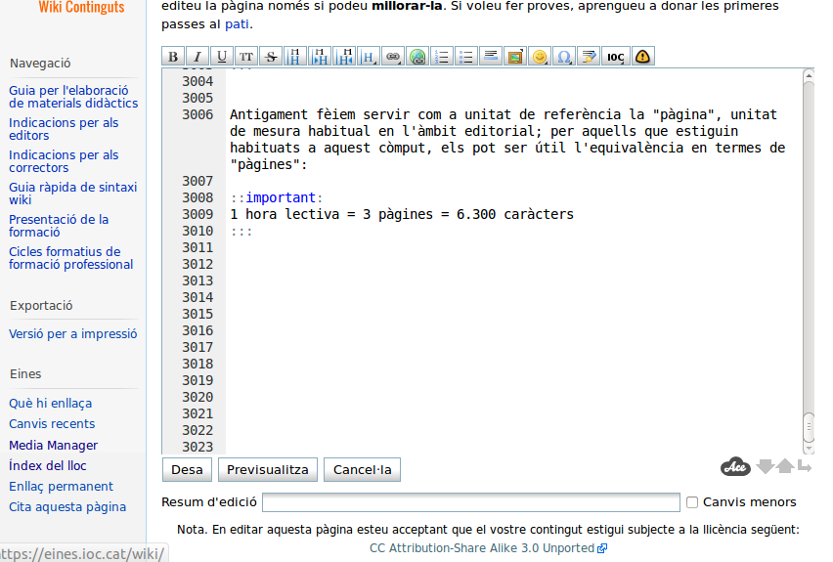
Task: Insert an internal link from toolbar
Action: point(393,57)
